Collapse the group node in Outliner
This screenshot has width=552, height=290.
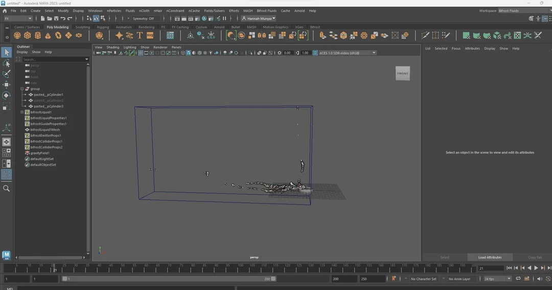(x=22, y=89)
